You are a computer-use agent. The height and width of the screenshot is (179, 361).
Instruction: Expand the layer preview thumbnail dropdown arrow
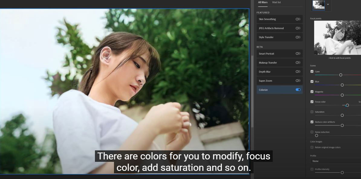[328, 5]
